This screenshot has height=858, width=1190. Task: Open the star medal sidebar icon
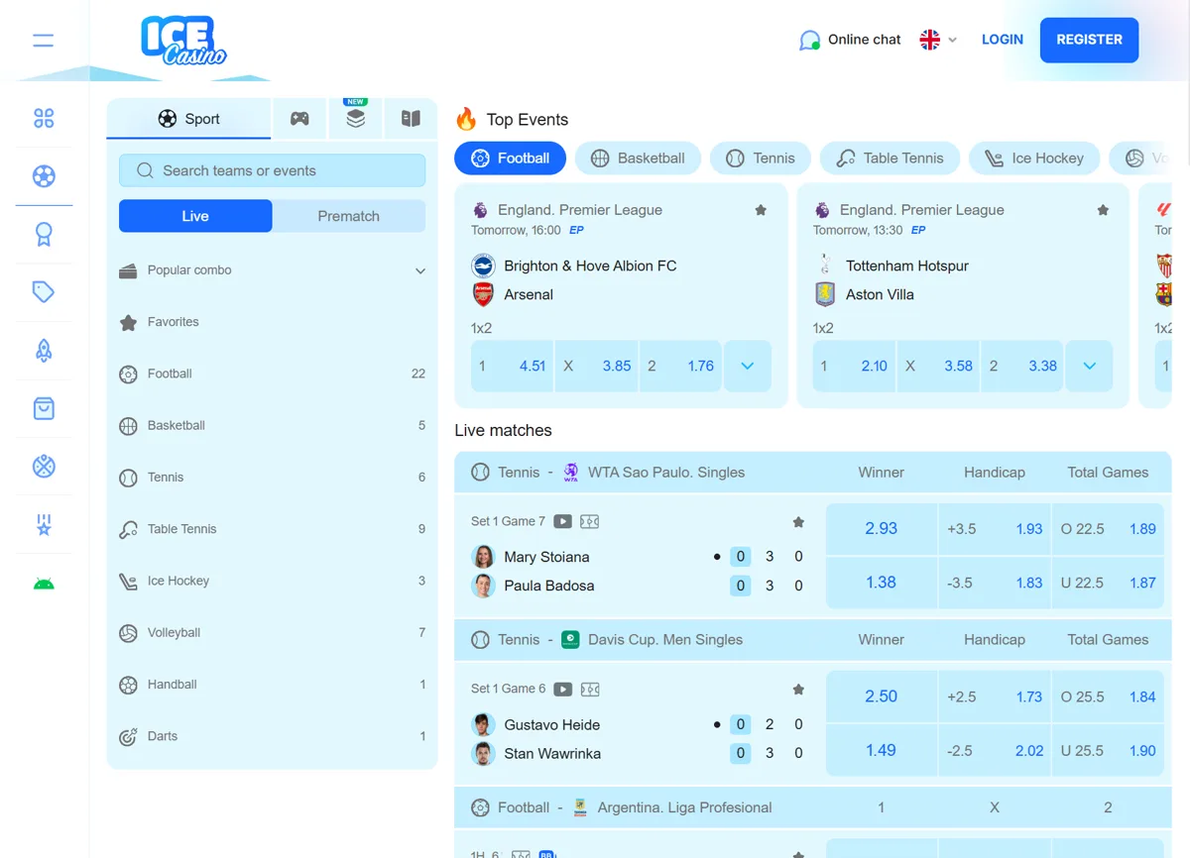[x=44, y=524]
